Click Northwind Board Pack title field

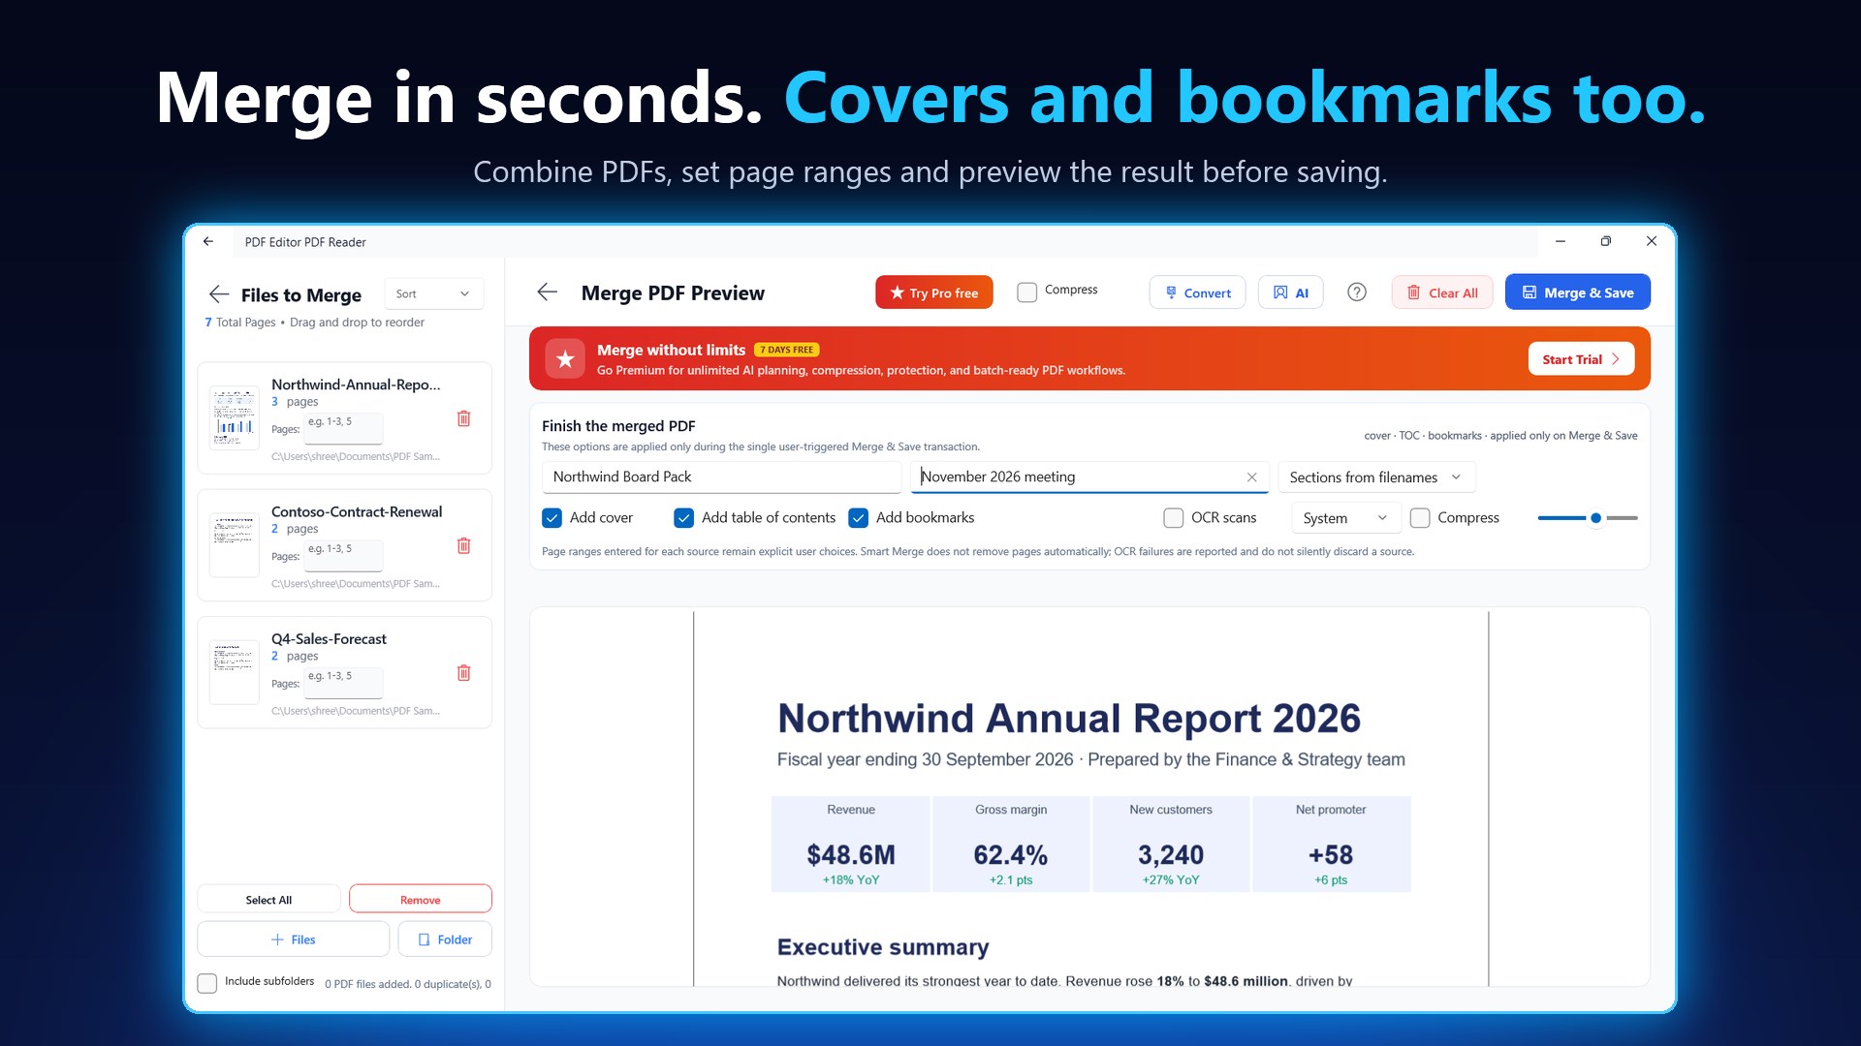721,477
